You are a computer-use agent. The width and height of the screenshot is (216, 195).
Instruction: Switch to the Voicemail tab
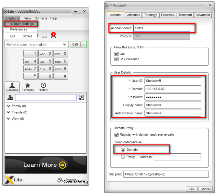point(133,15)
